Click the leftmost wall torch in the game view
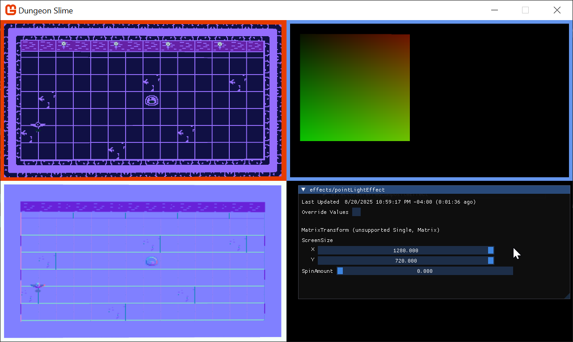573x342 pixels. click(x=64, y=44)
